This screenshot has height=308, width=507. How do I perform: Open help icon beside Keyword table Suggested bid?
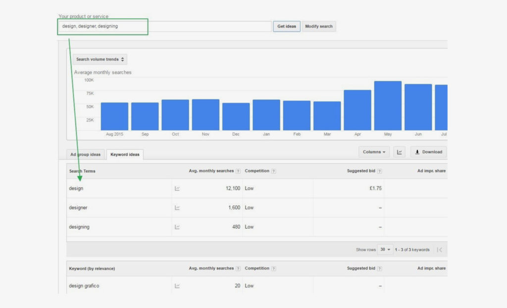(x=380, y=268)
